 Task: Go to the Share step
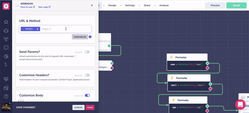click(147, 5)
